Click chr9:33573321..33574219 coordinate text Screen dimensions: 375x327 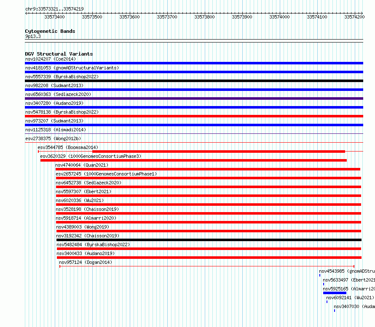pyautogui.click(x=54, y=9)
